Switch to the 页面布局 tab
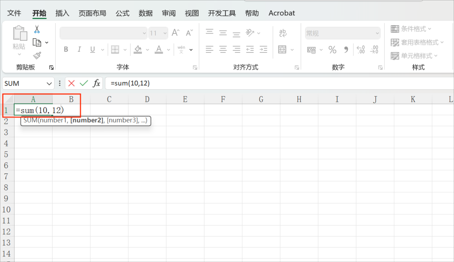This screenshot has height=262, width=454. click(x=92, y=13)
